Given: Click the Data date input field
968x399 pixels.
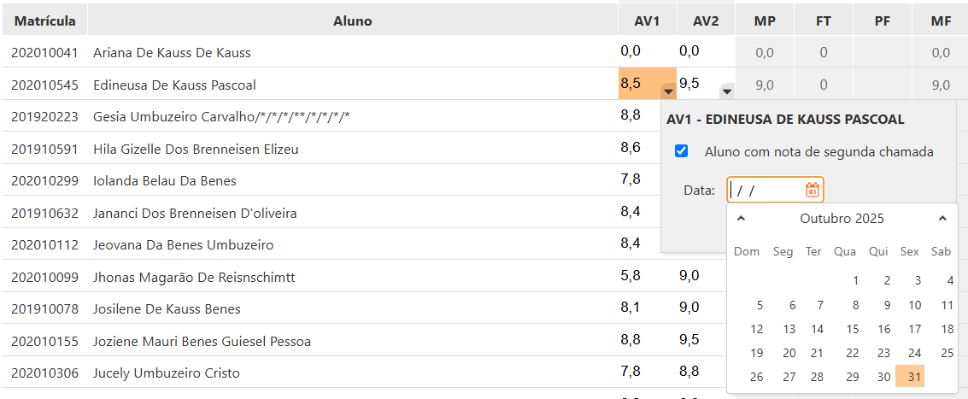Looking at the screenshot, I should coord(766,190).
